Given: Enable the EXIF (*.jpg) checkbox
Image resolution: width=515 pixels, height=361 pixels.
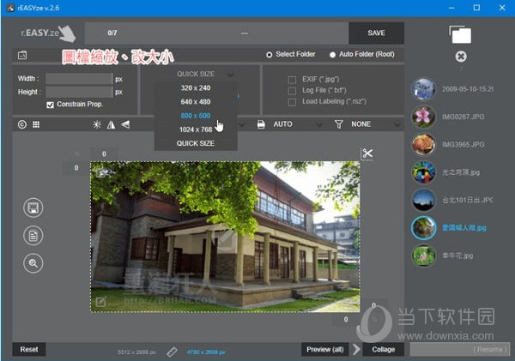Looking at the screenshot, I should tap(292, 80).
